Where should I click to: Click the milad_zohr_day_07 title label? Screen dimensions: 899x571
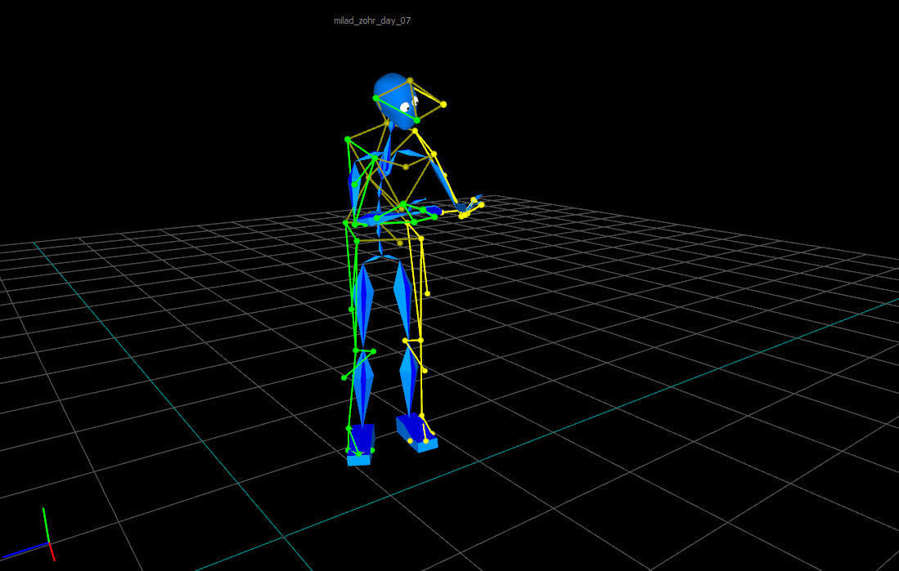372,20
